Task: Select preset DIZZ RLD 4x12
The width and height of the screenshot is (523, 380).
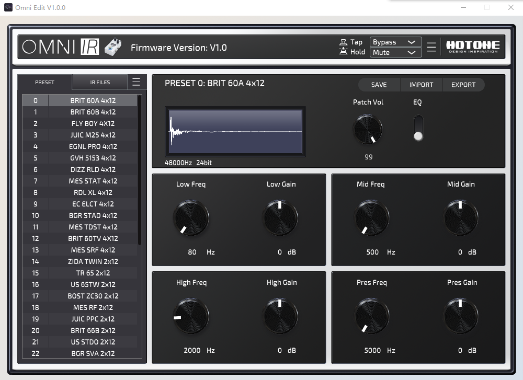Action: click(x=79, y=169)
